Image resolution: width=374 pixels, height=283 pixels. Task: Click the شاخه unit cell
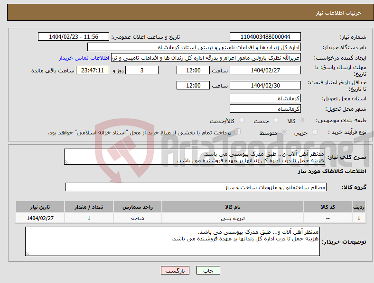click(x=138, y=218)
